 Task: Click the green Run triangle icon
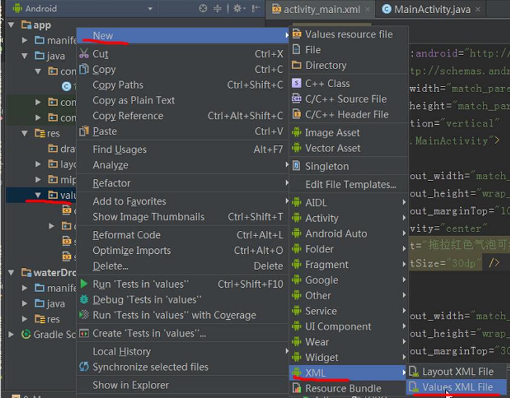(83, 284)
